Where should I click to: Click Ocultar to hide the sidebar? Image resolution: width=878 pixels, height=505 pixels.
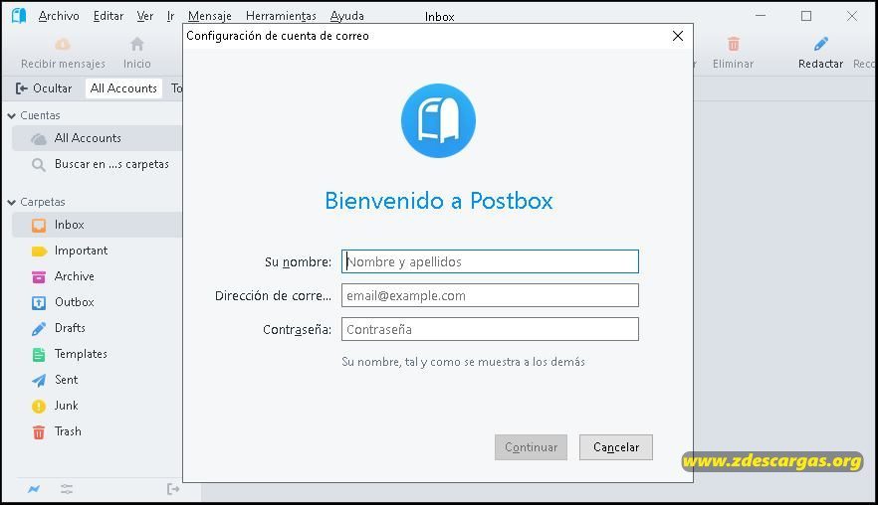point(44,88)
